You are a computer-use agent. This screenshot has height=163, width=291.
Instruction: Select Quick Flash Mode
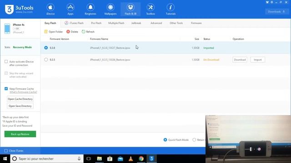point(165,140)
